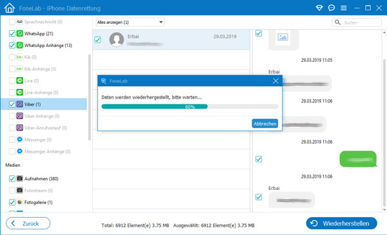The width and height of the screenshot is (387, 235).
Task: Click the Messenger Anhänge (0) label
Action: (x=47, y=151)
